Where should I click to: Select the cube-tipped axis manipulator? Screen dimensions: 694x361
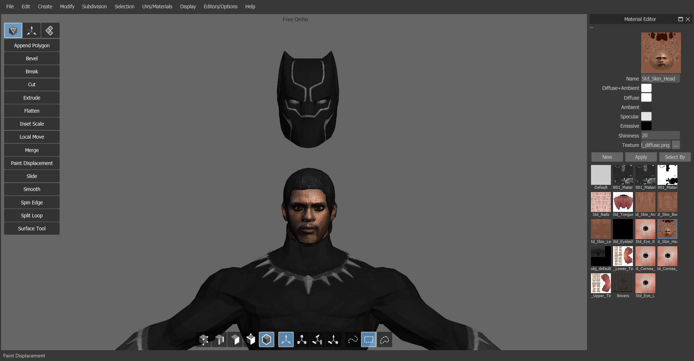[x=302, y=340]
